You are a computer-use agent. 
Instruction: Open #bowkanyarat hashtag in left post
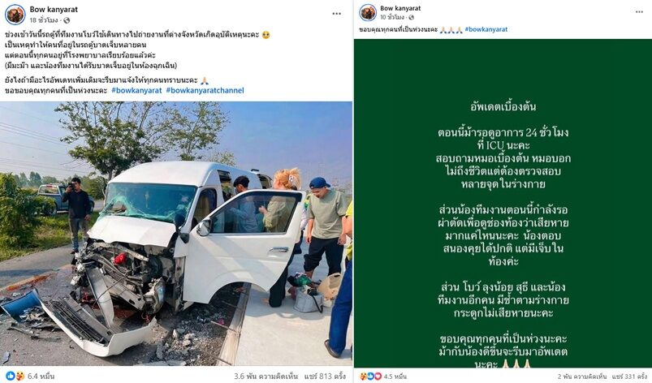136,90
